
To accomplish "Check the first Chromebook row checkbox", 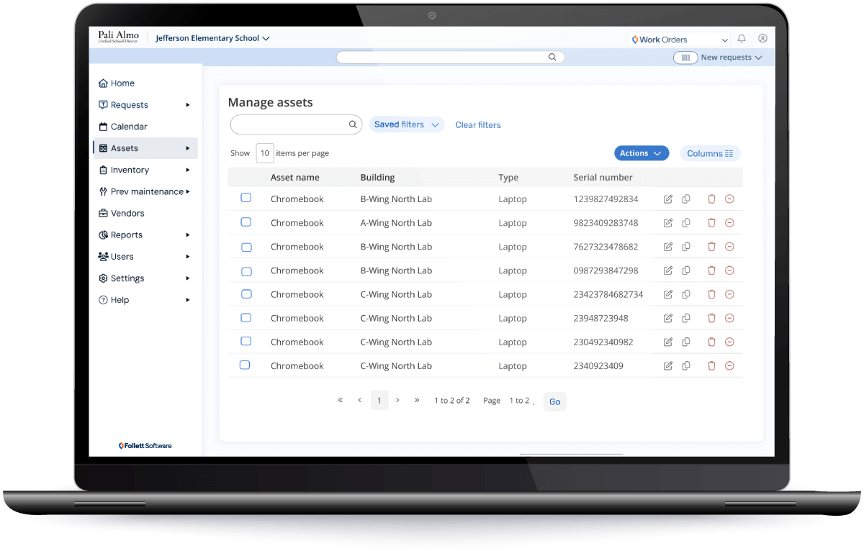I will (x=246, y=198).
